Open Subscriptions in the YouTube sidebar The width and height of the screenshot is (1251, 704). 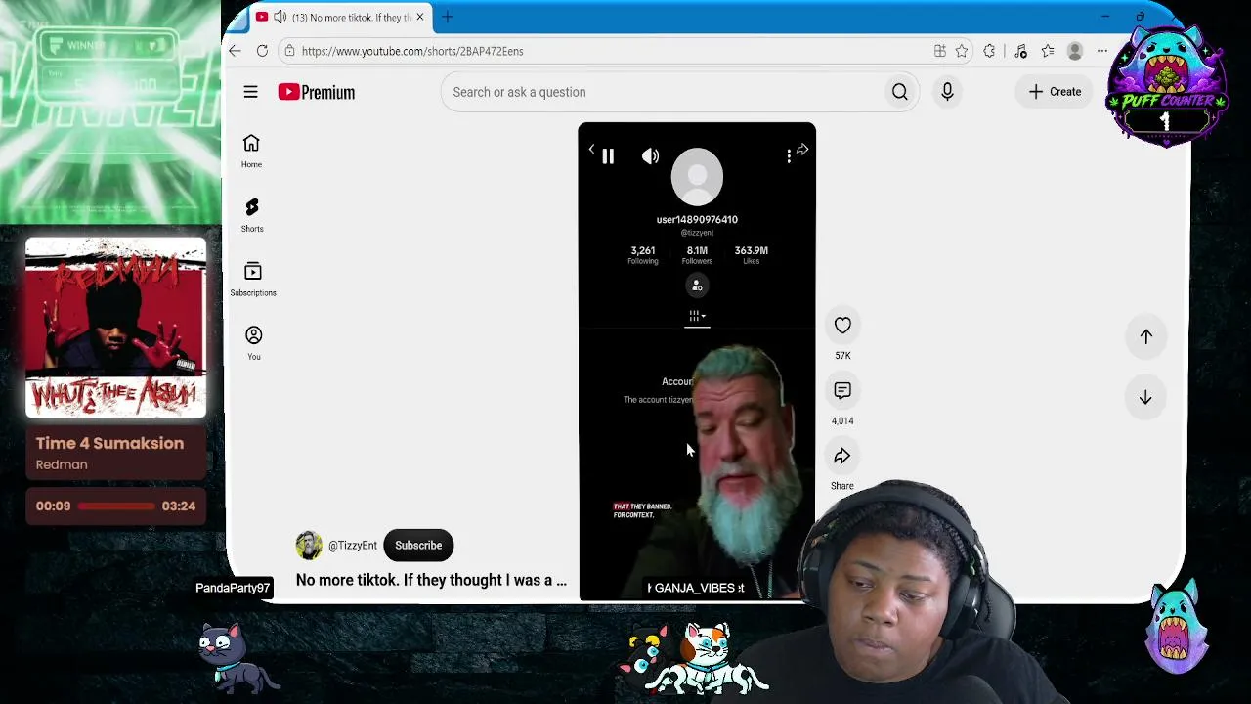pyautogui.click(x=253, y=279)
